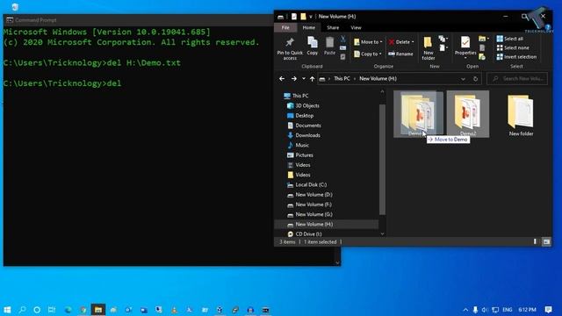Screen dimensions: 562x316
Task: Create a New folder from ribbon
Action: [x=428, y=48]
